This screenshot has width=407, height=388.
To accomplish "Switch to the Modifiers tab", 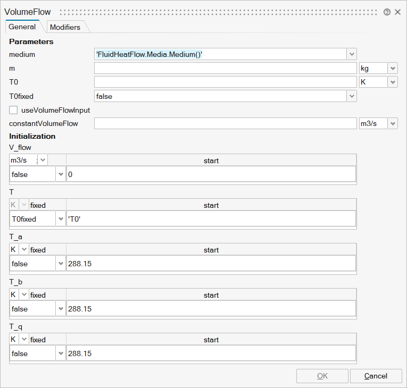I will click(x=65, y=27).
